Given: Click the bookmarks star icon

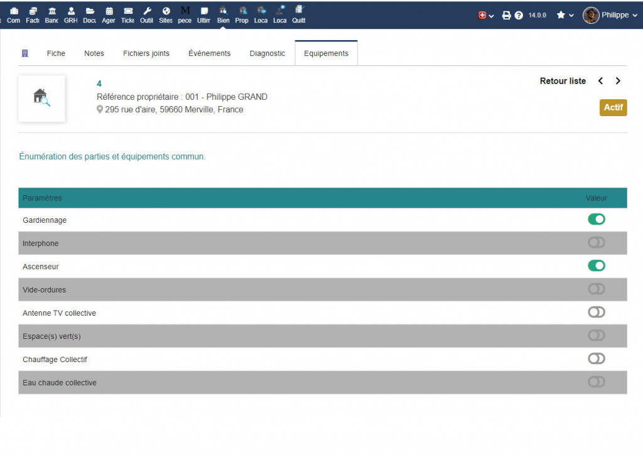Looking at the screenshot, I should coord(561,15).
